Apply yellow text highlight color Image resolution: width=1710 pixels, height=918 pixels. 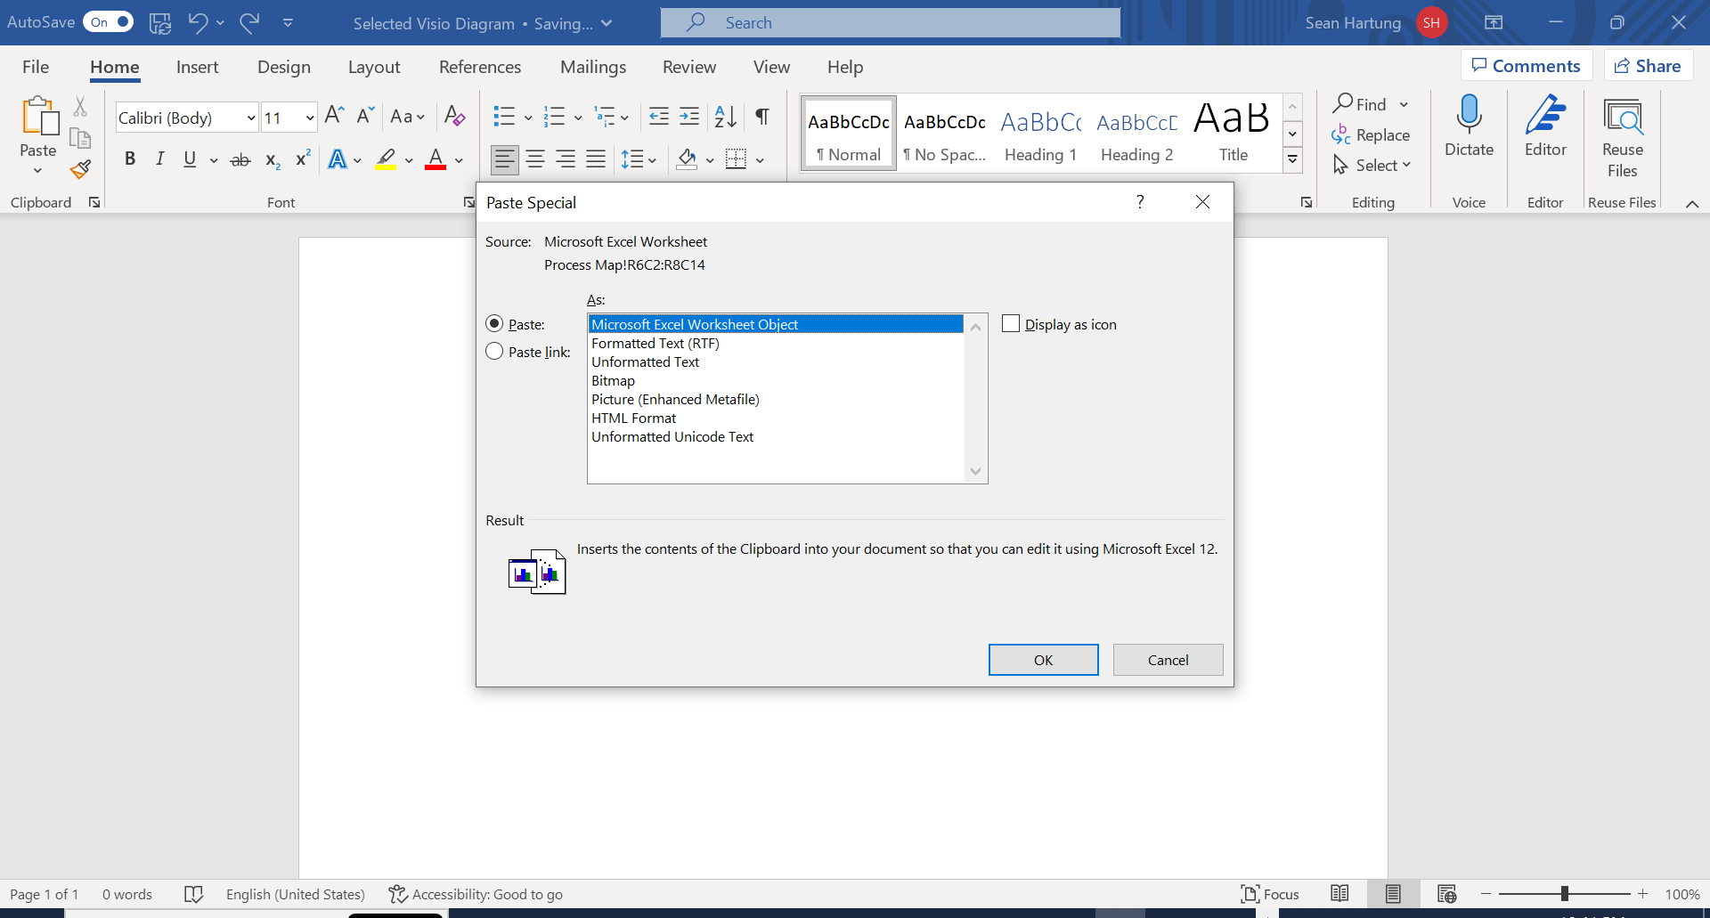[386, 159]
